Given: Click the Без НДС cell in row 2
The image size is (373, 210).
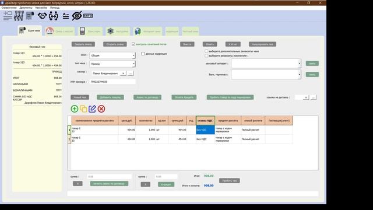Looking at the screenshot, I should tap(205, 139).
